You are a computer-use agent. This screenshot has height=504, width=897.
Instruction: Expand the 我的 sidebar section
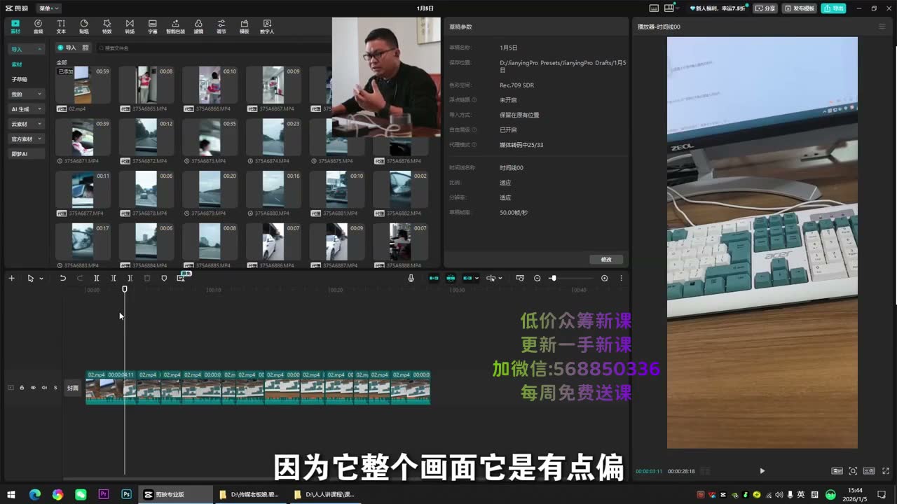click(26, 94)
